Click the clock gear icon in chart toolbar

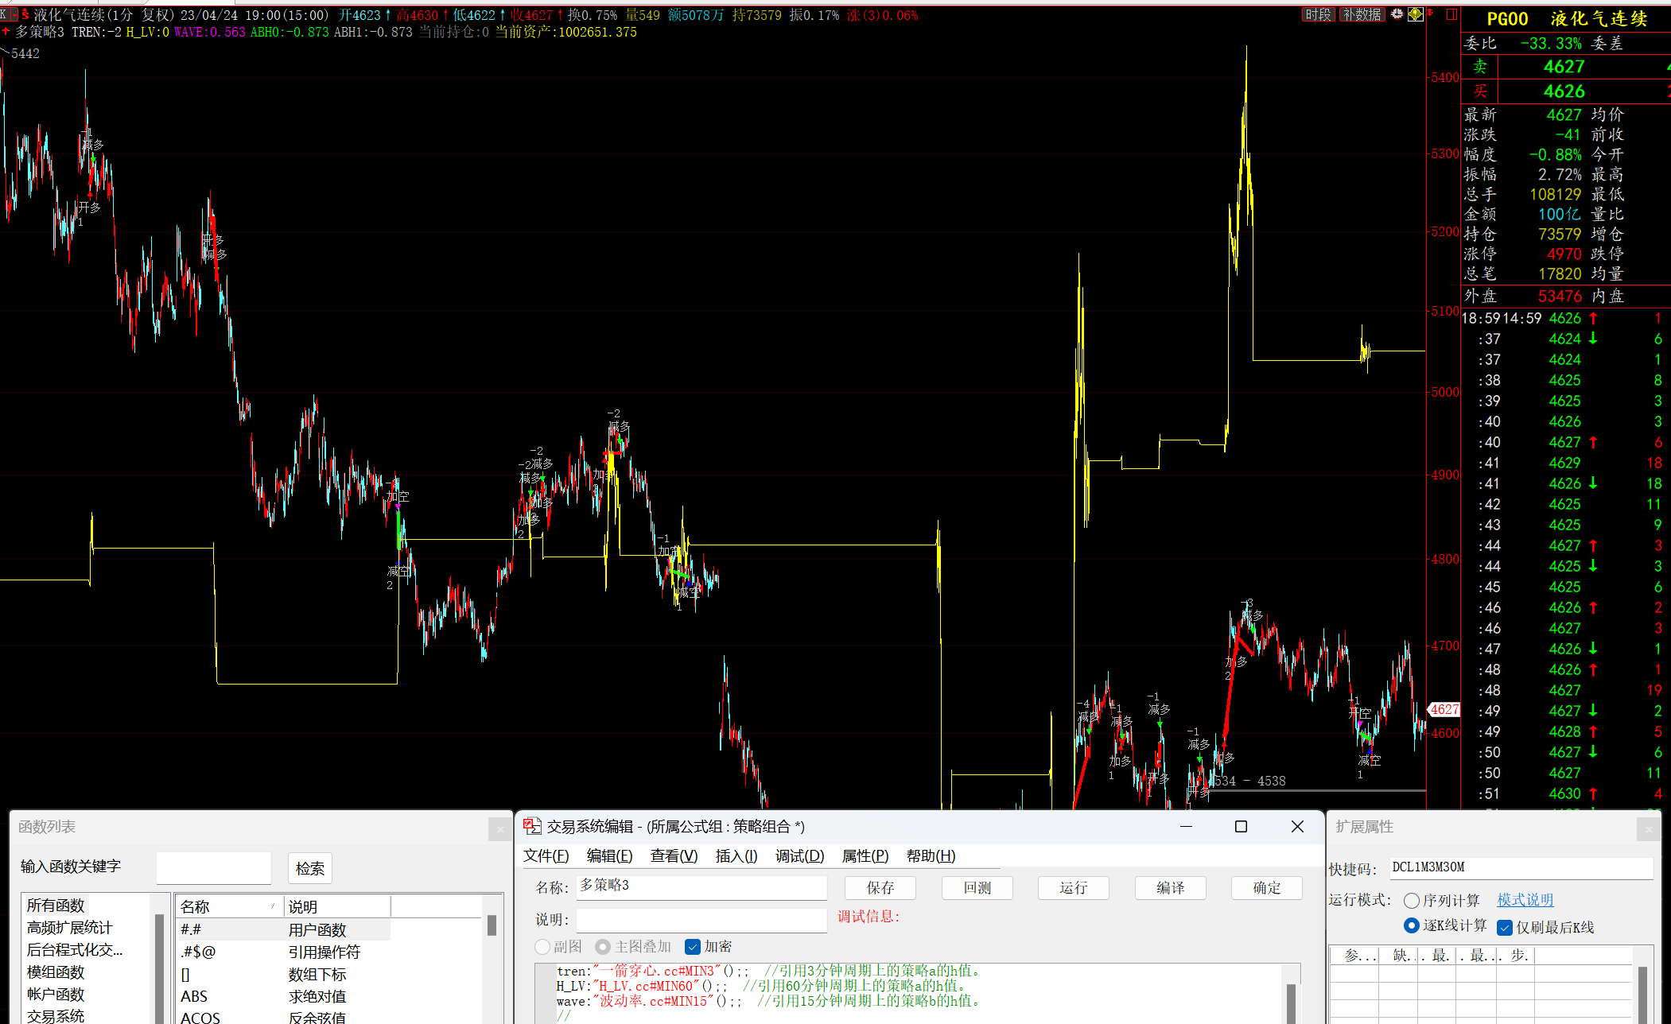[x=1397, y=14]
